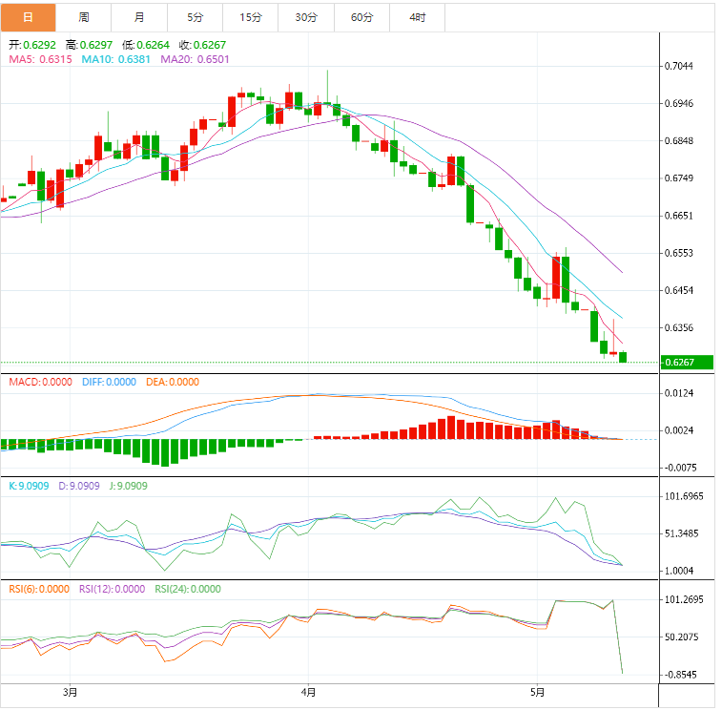Viewport: 722px width, 710px height.
Task: Click the 0.6749 price axis label
Action: coord(679,178)
